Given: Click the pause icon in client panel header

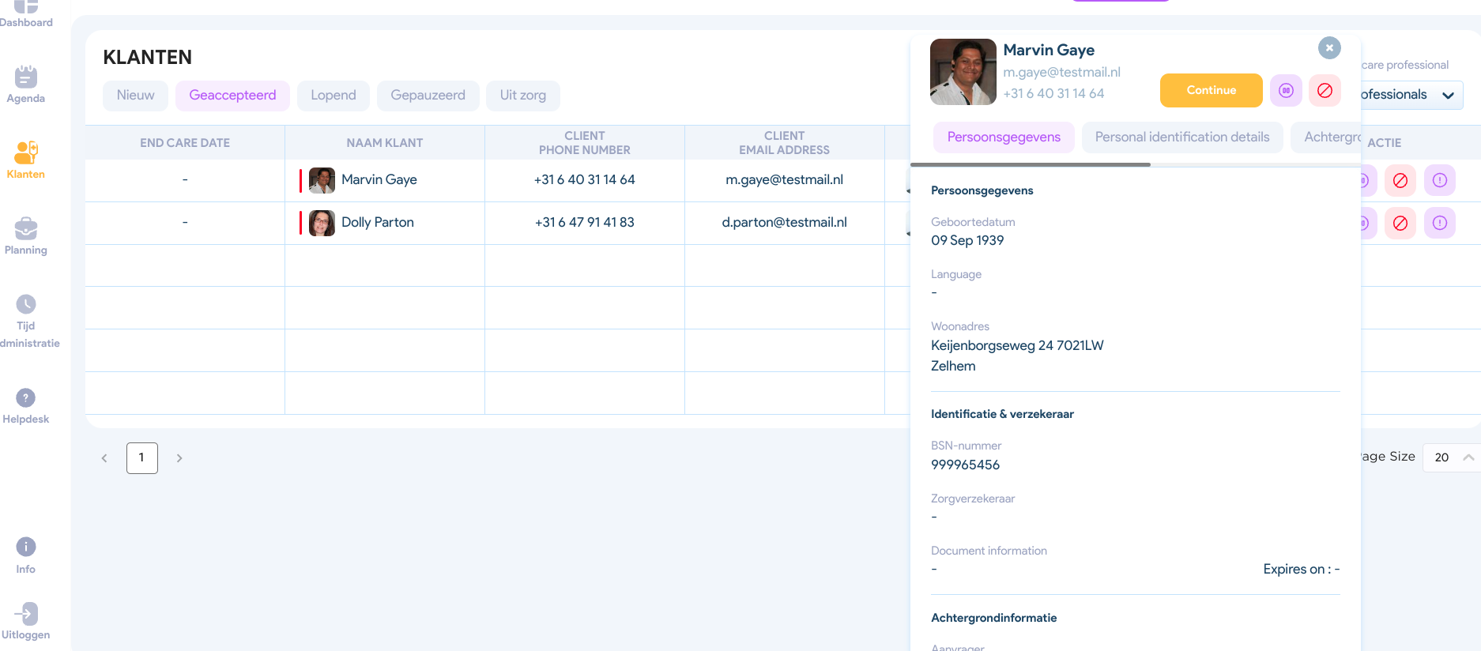Looking at the screenshot, I should point(1286,91).
